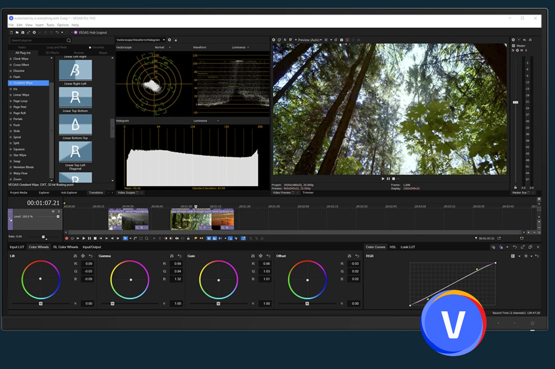
Task: Open Master bus settings gear icon
Action: tap(513, 40)
